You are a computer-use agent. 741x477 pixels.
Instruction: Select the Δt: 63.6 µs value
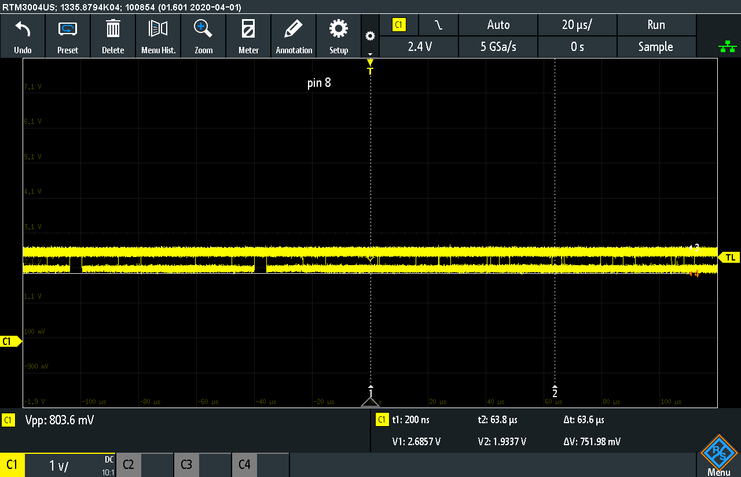[584, 420]
